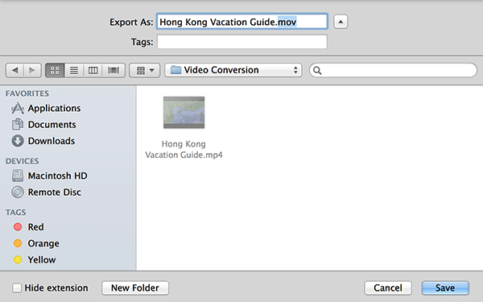Click the TAGS sidebar heading

pyautogui.click(x=16, y=213)
